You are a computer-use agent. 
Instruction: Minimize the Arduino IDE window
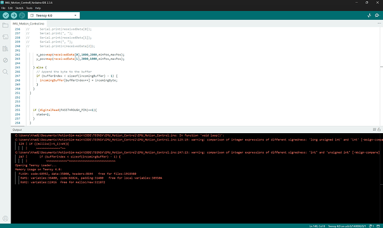point(356,2)
